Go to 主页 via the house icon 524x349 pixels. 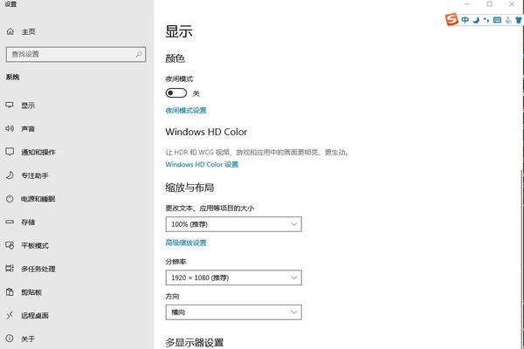pos(10,31)
